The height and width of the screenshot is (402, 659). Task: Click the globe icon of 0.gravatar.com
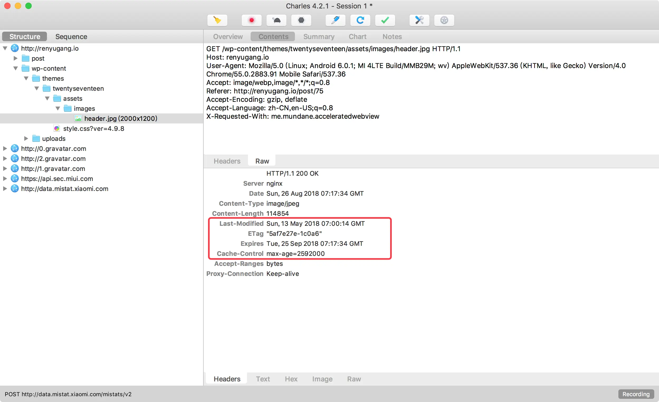point(15,149)
